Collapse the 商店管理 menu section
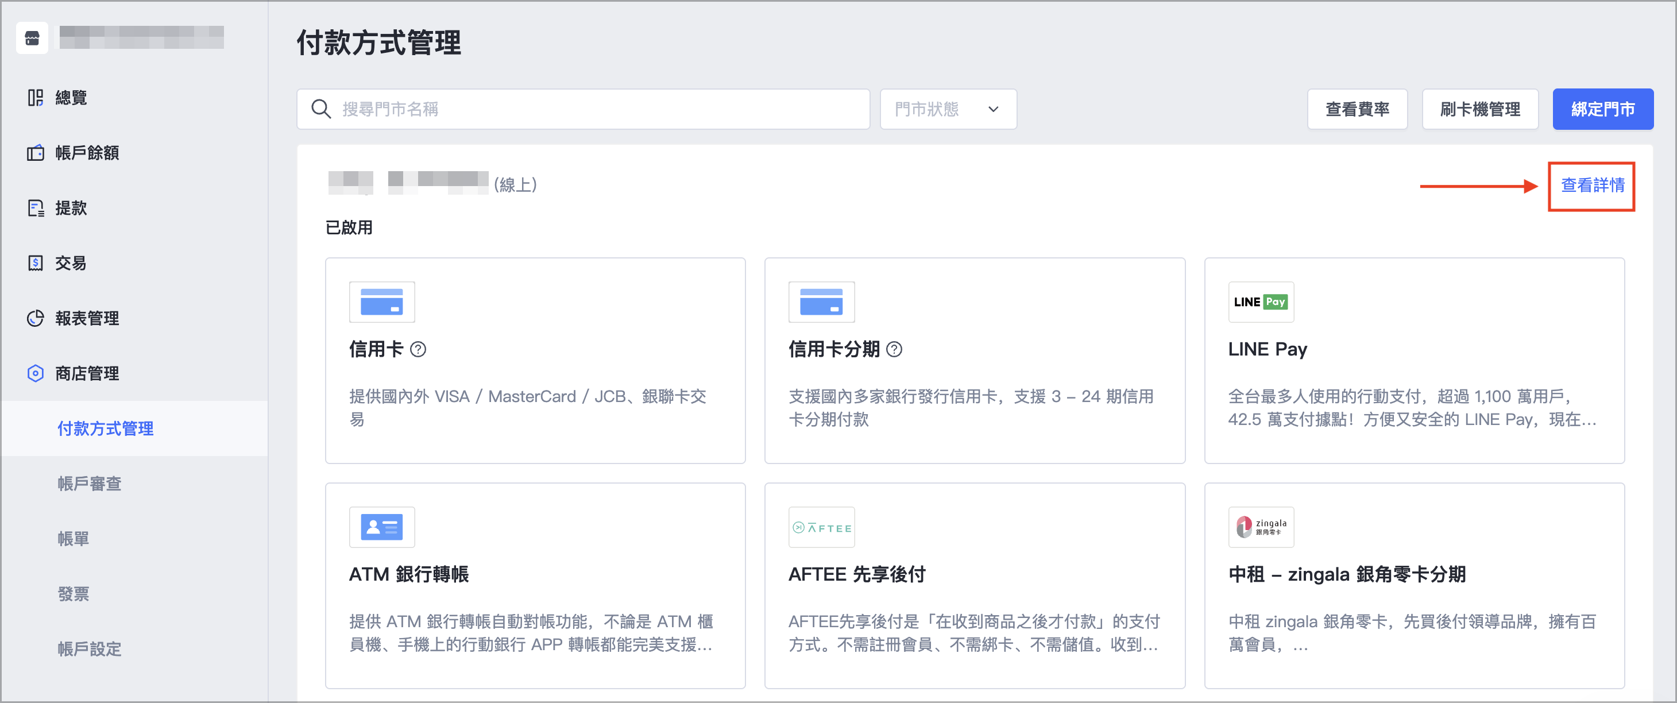This screenshot has width=1677, height=703. coord(87,374)
